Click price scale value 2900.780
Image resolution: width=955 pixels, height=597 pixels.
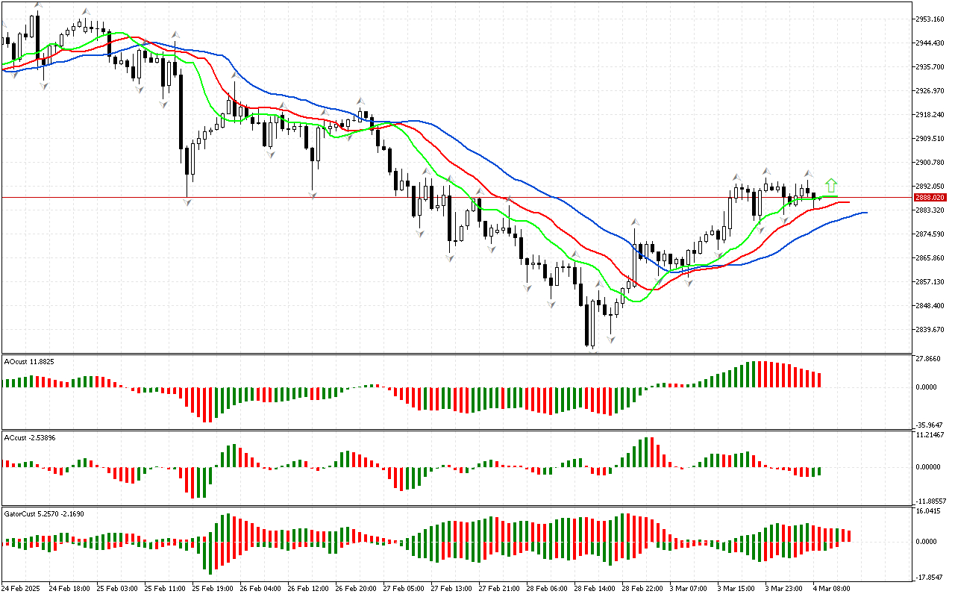(931, 163)
